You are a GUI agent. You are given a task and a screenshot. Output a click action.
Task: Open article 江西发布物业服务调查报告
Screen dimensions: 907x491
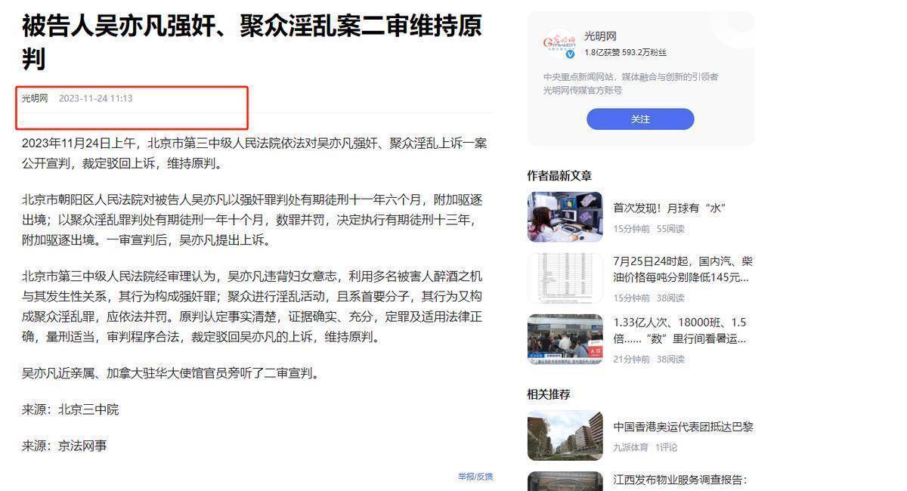(679, 480)
